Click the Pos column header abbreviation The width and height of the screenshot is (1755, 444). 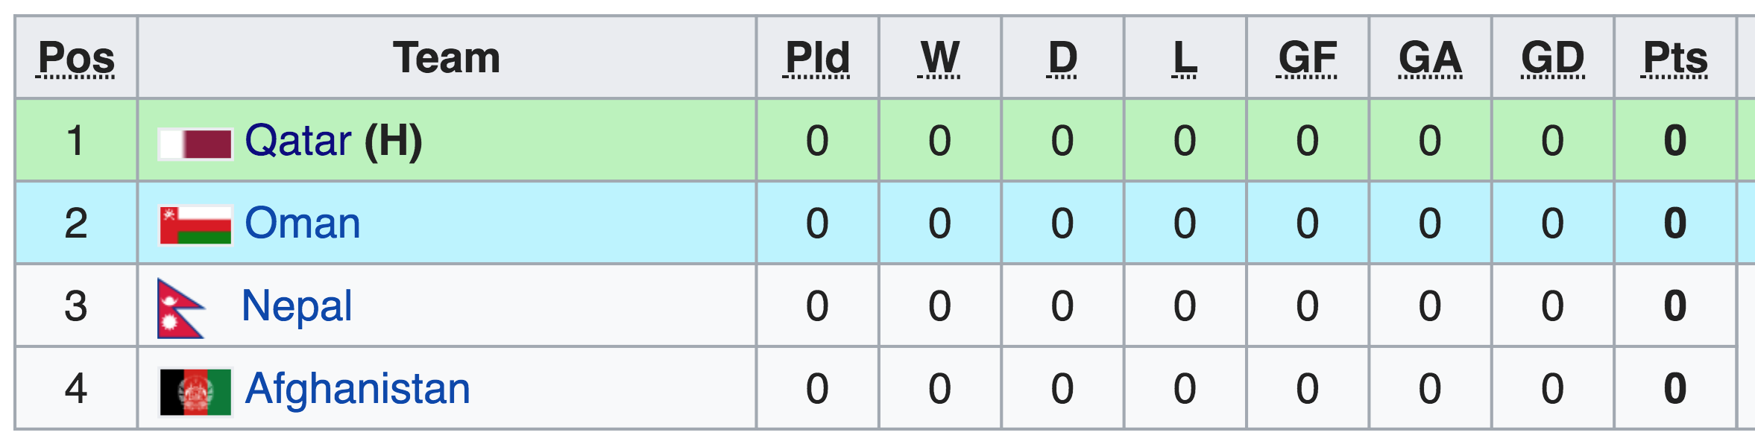click(76, 58)
